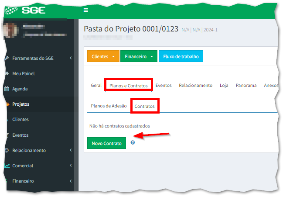Viewport: 283px width, 197px height.
Task: Open the Relacionamento tab
Action: tap(195, 85)
